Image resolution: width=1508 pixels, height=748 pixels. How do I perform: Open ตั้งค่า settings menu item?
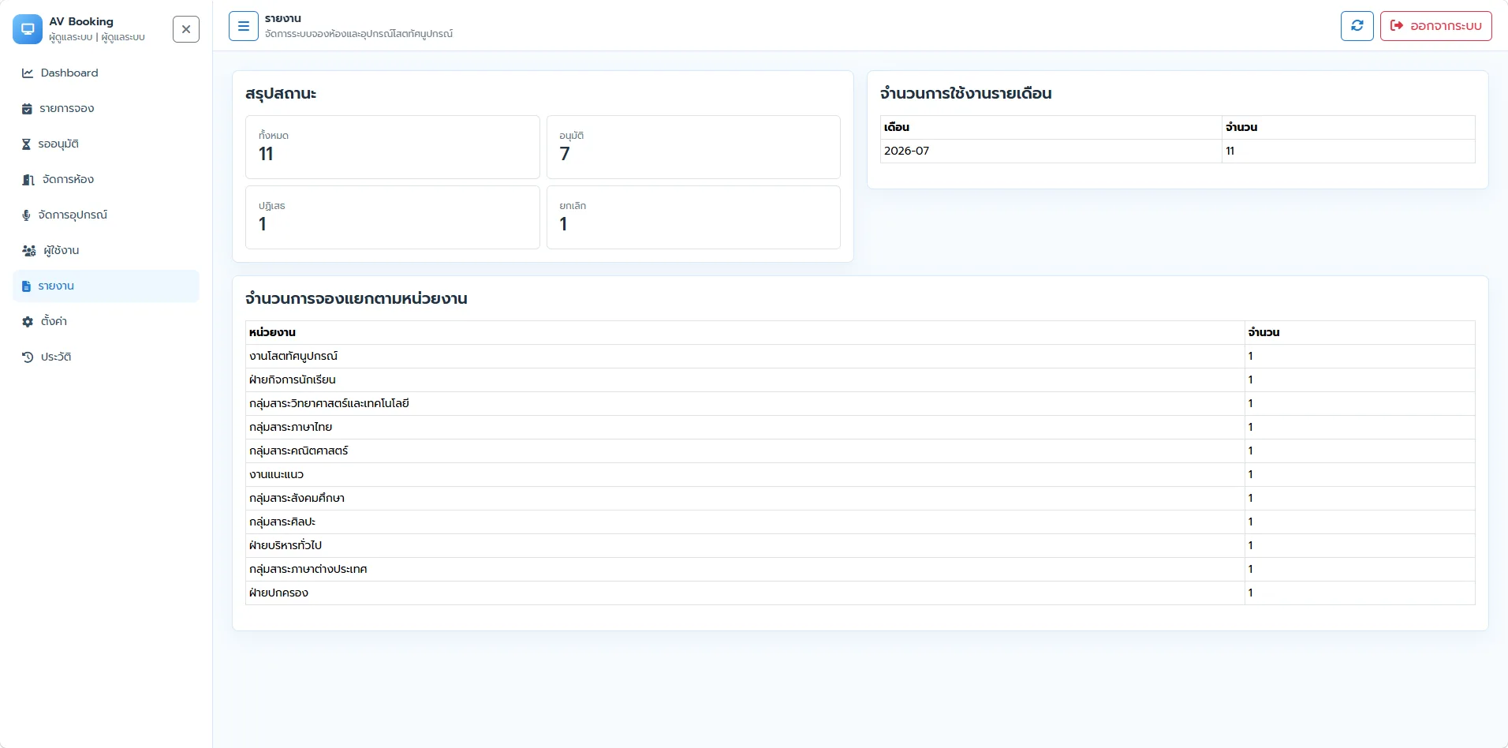pos(106,321)
